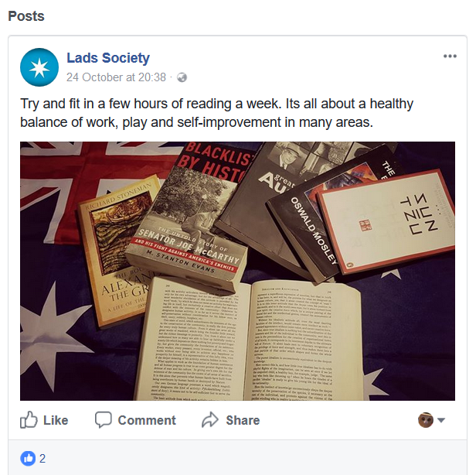Open the 24 October at 20:38 timestamp
The width and height of the screenshot is (476, 475).
(x=116, y=77)
